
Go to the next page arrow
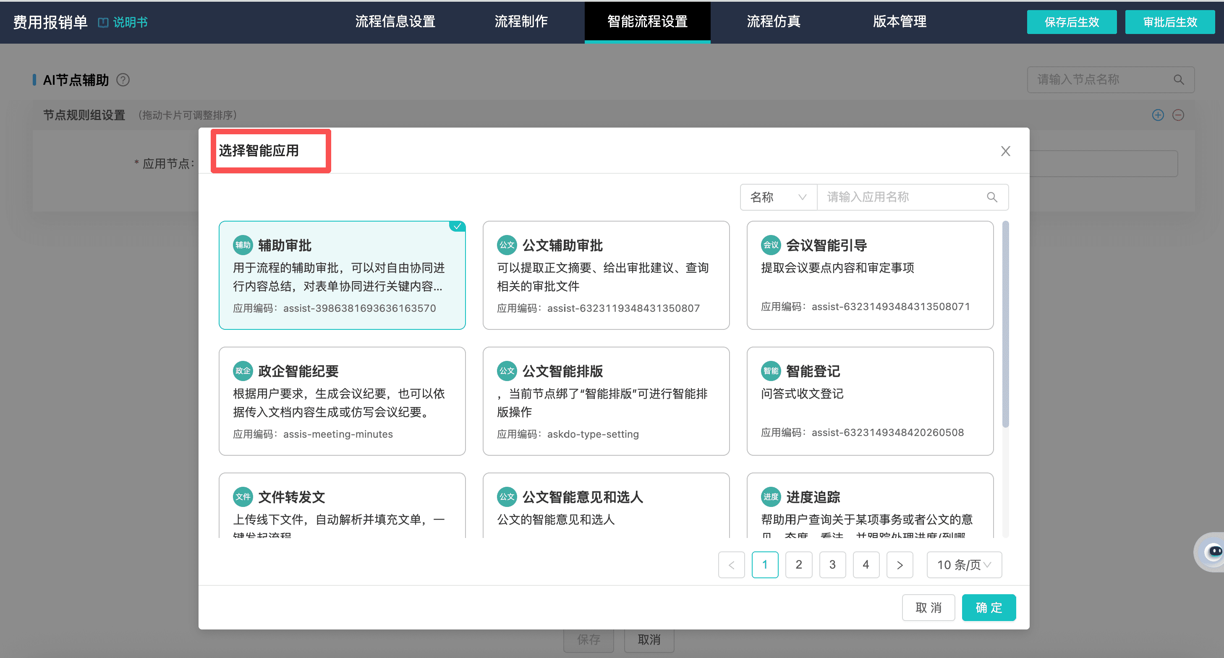coord(900,565)
